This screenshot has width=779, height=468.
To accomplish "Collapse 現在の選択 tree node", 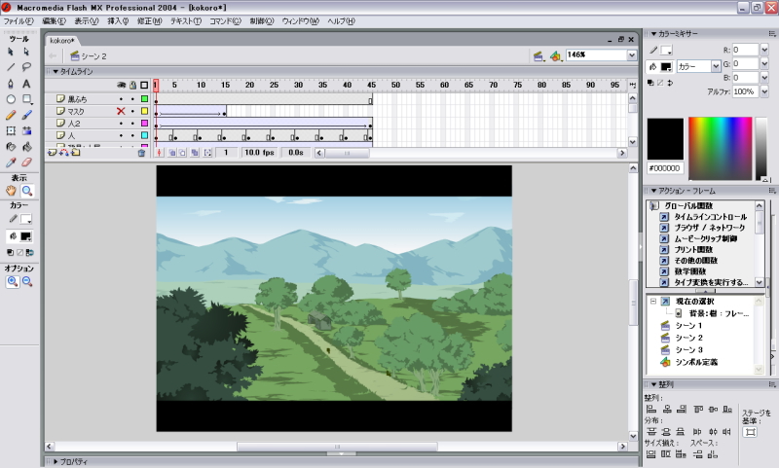I will (x=653, y=302).
